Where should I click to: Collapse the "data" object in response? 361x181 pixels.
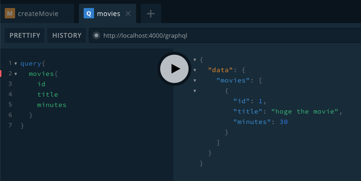pyautogui.click(x=195, y=70)
